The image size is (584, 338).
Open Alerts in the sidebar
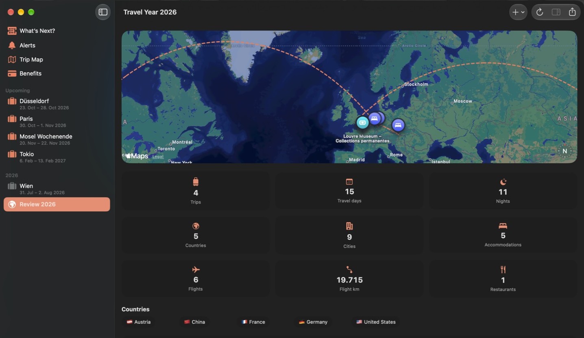[57, 45]
